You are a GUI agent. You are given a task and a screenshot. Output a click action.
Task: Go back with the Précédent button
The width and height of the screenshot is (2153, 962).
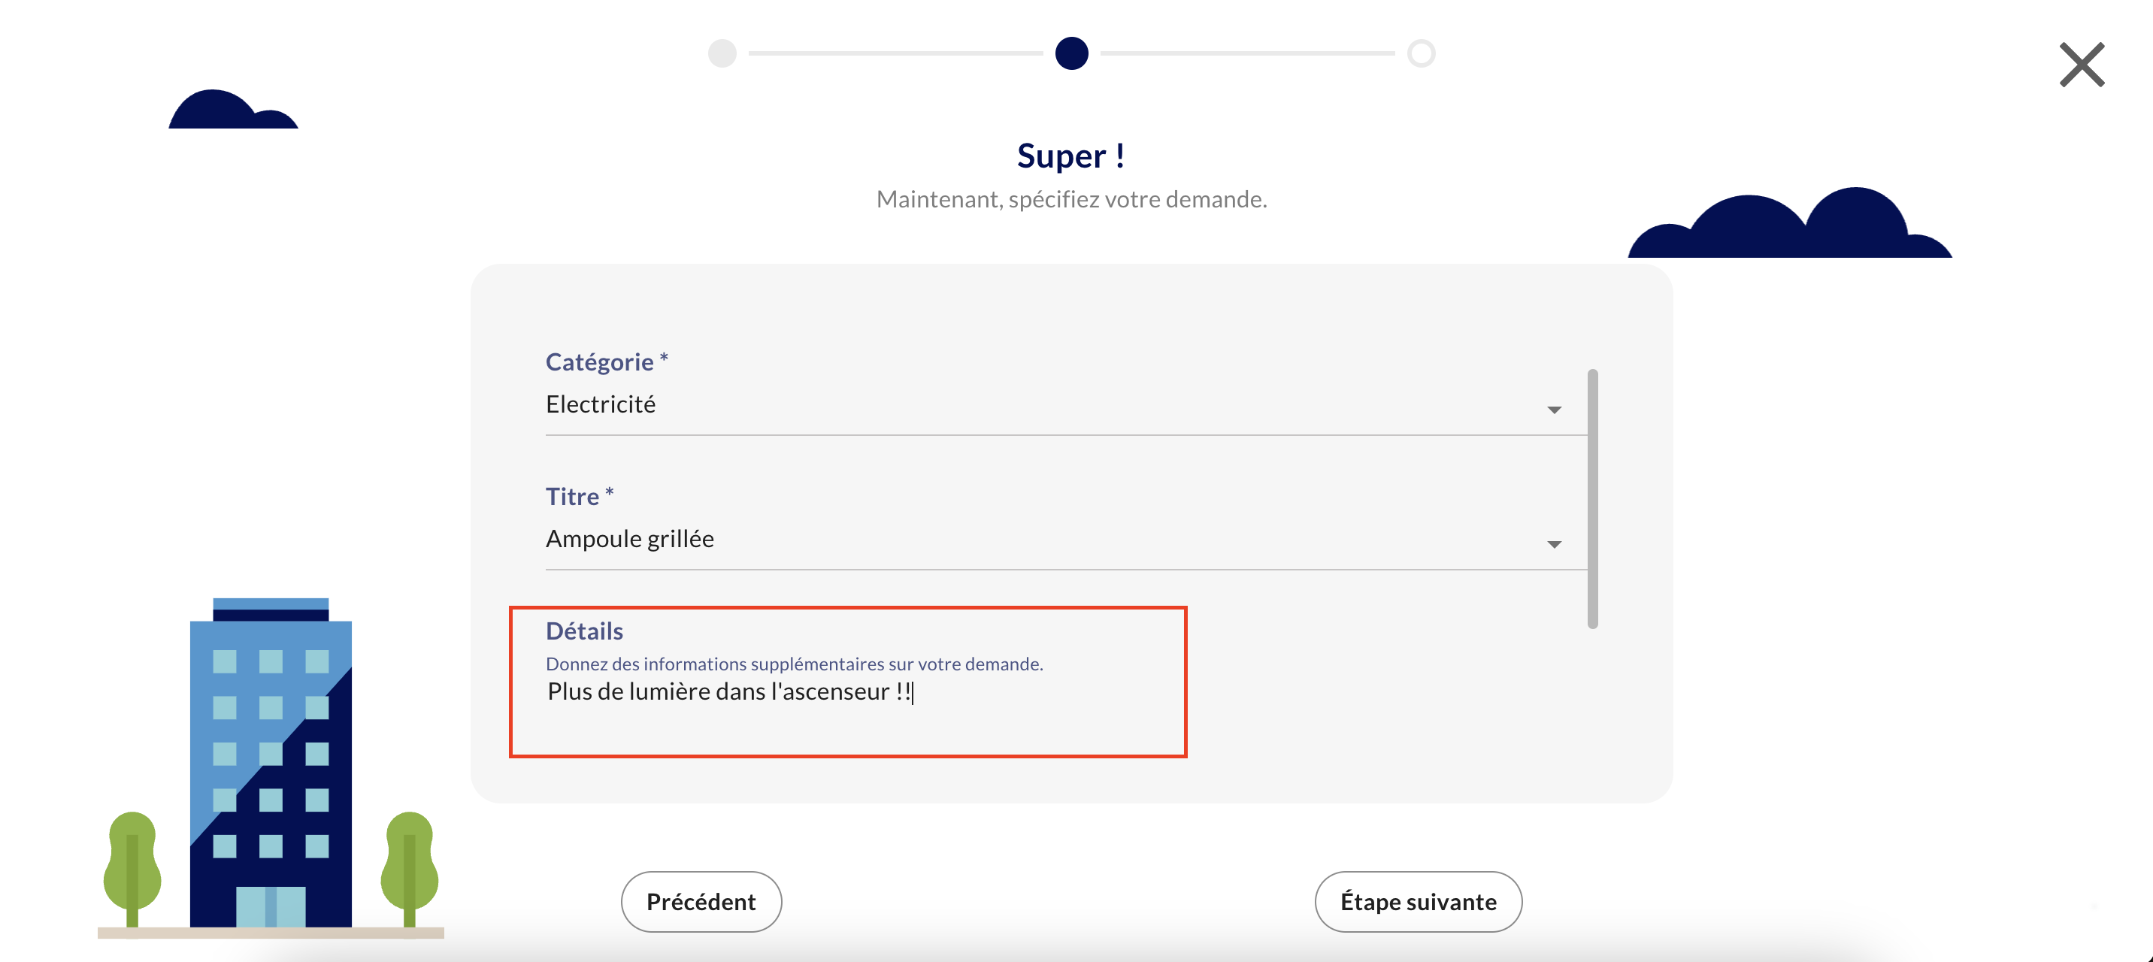point(701,901)
